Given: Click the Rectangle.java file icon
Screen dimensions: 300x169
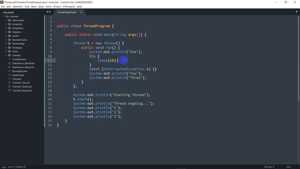Looking at the screenshot, I should coord(9,71).
